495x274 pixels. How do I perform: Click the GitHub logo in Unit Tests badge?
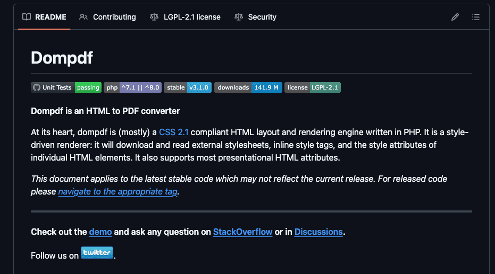[x=37, y=87]
